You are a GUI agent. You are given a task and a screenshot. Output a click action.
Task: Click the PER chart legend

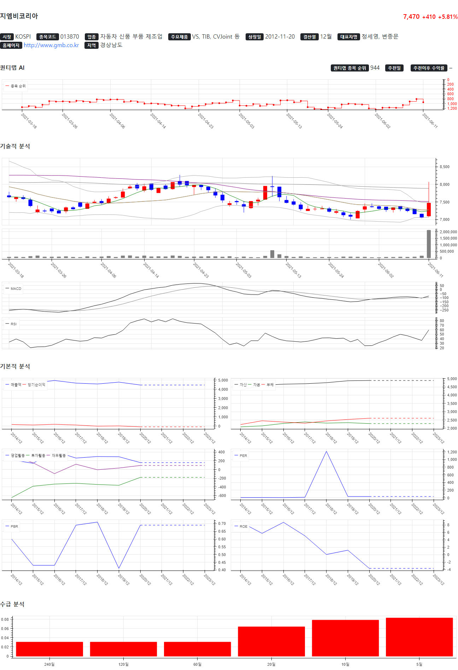[x=241, y=456]
